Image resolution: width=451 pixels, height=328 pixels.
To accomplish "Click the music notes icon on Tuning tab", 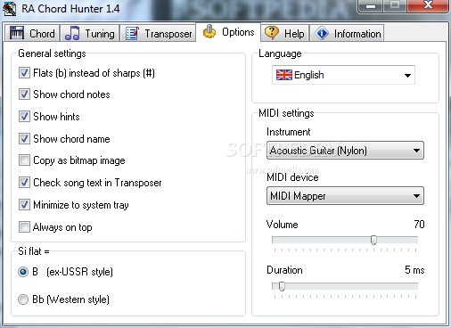I will 72,33.
